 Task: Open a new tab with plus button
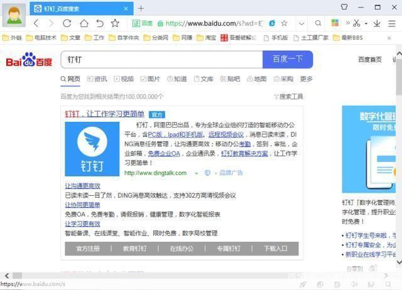click(x=141, y=8)
